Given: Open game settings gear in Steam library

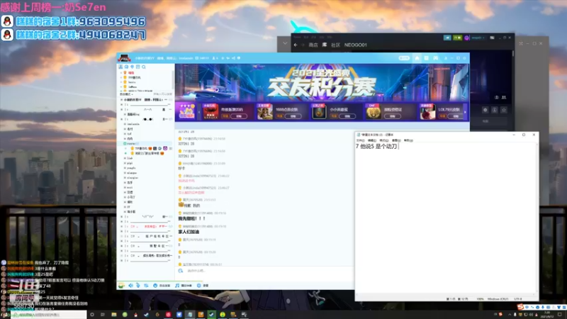Looking at the screenshot, I should tap(485, 110).
